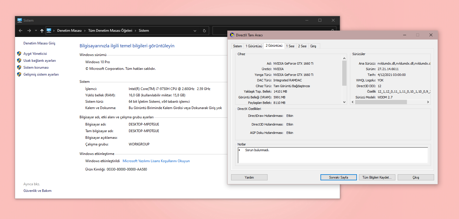Click the Yaklaşık Top. Bellek value '14101 MB'
Viewport: 459px width, 219px height.
coord(280,91)
